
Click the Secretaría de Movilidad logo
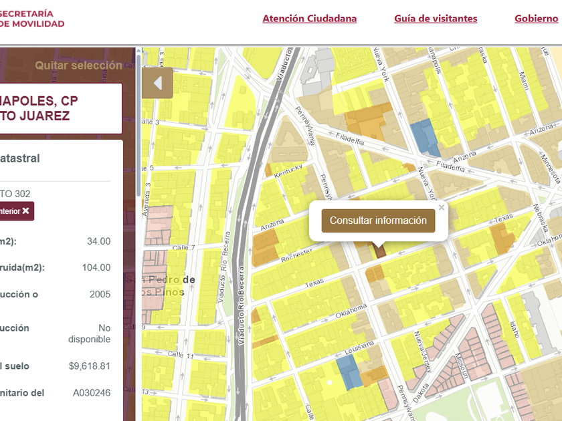(32, 19)
